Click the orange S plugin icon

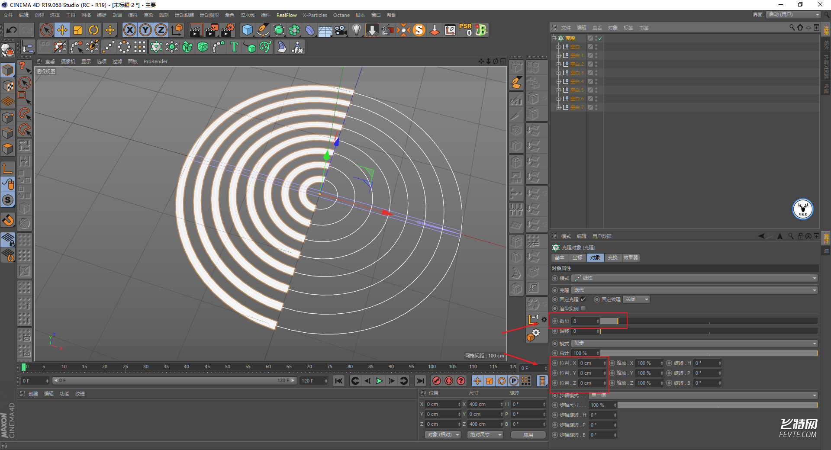(419, 30)
